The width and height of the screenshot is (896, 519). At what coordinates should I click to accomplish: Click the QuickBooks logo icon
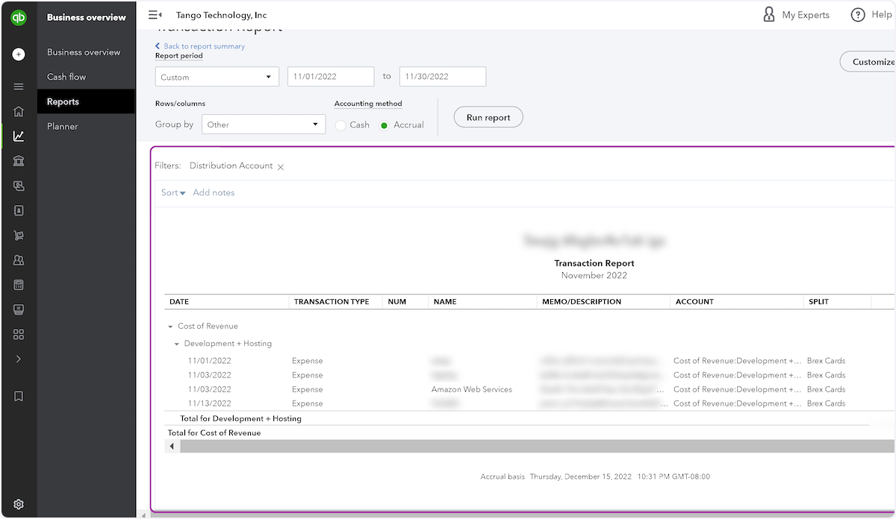[x=19, y=18]
